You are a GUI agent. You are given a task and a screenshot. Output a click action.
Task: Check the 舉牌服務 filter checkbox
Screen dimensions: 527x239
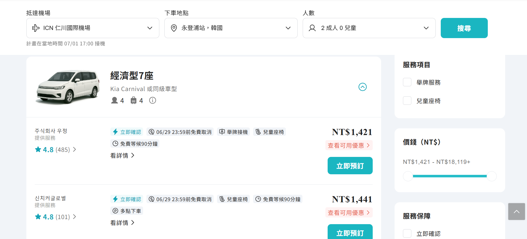pyautogui.click(x=407, y=82)
